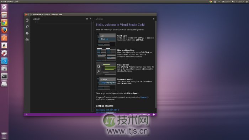Click the feedback smiley in status bar

[154, 114]
